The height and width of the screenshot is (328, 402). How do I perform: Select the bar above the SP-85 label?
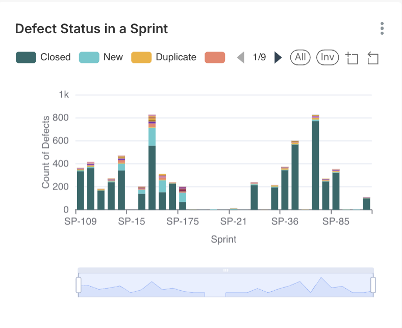pyautogui.click(x=336, y=193)
